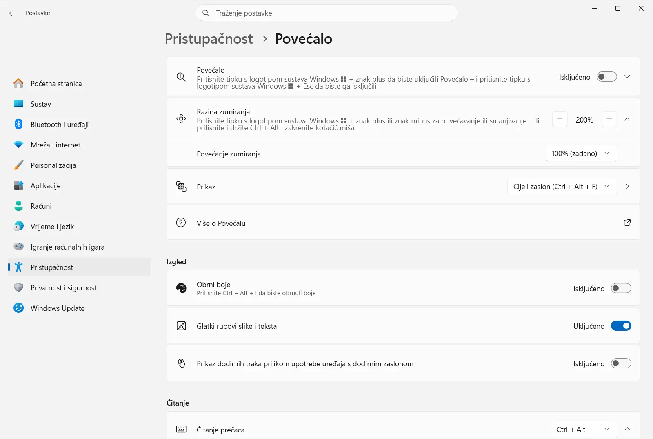This screenshot has height=439, width=653.
Task: Expand the Povećalo section chevron
Action: pos(627,77)
